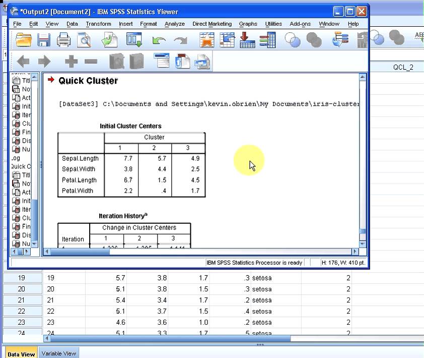Open the Graphs menu
The image size is (424, 358).
pos(248,24)
